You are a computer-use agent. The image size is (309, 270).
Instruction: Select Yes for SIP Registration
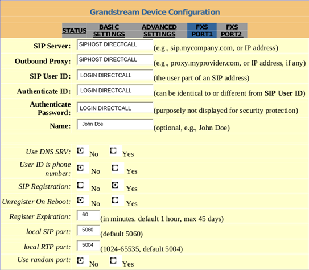115,185
